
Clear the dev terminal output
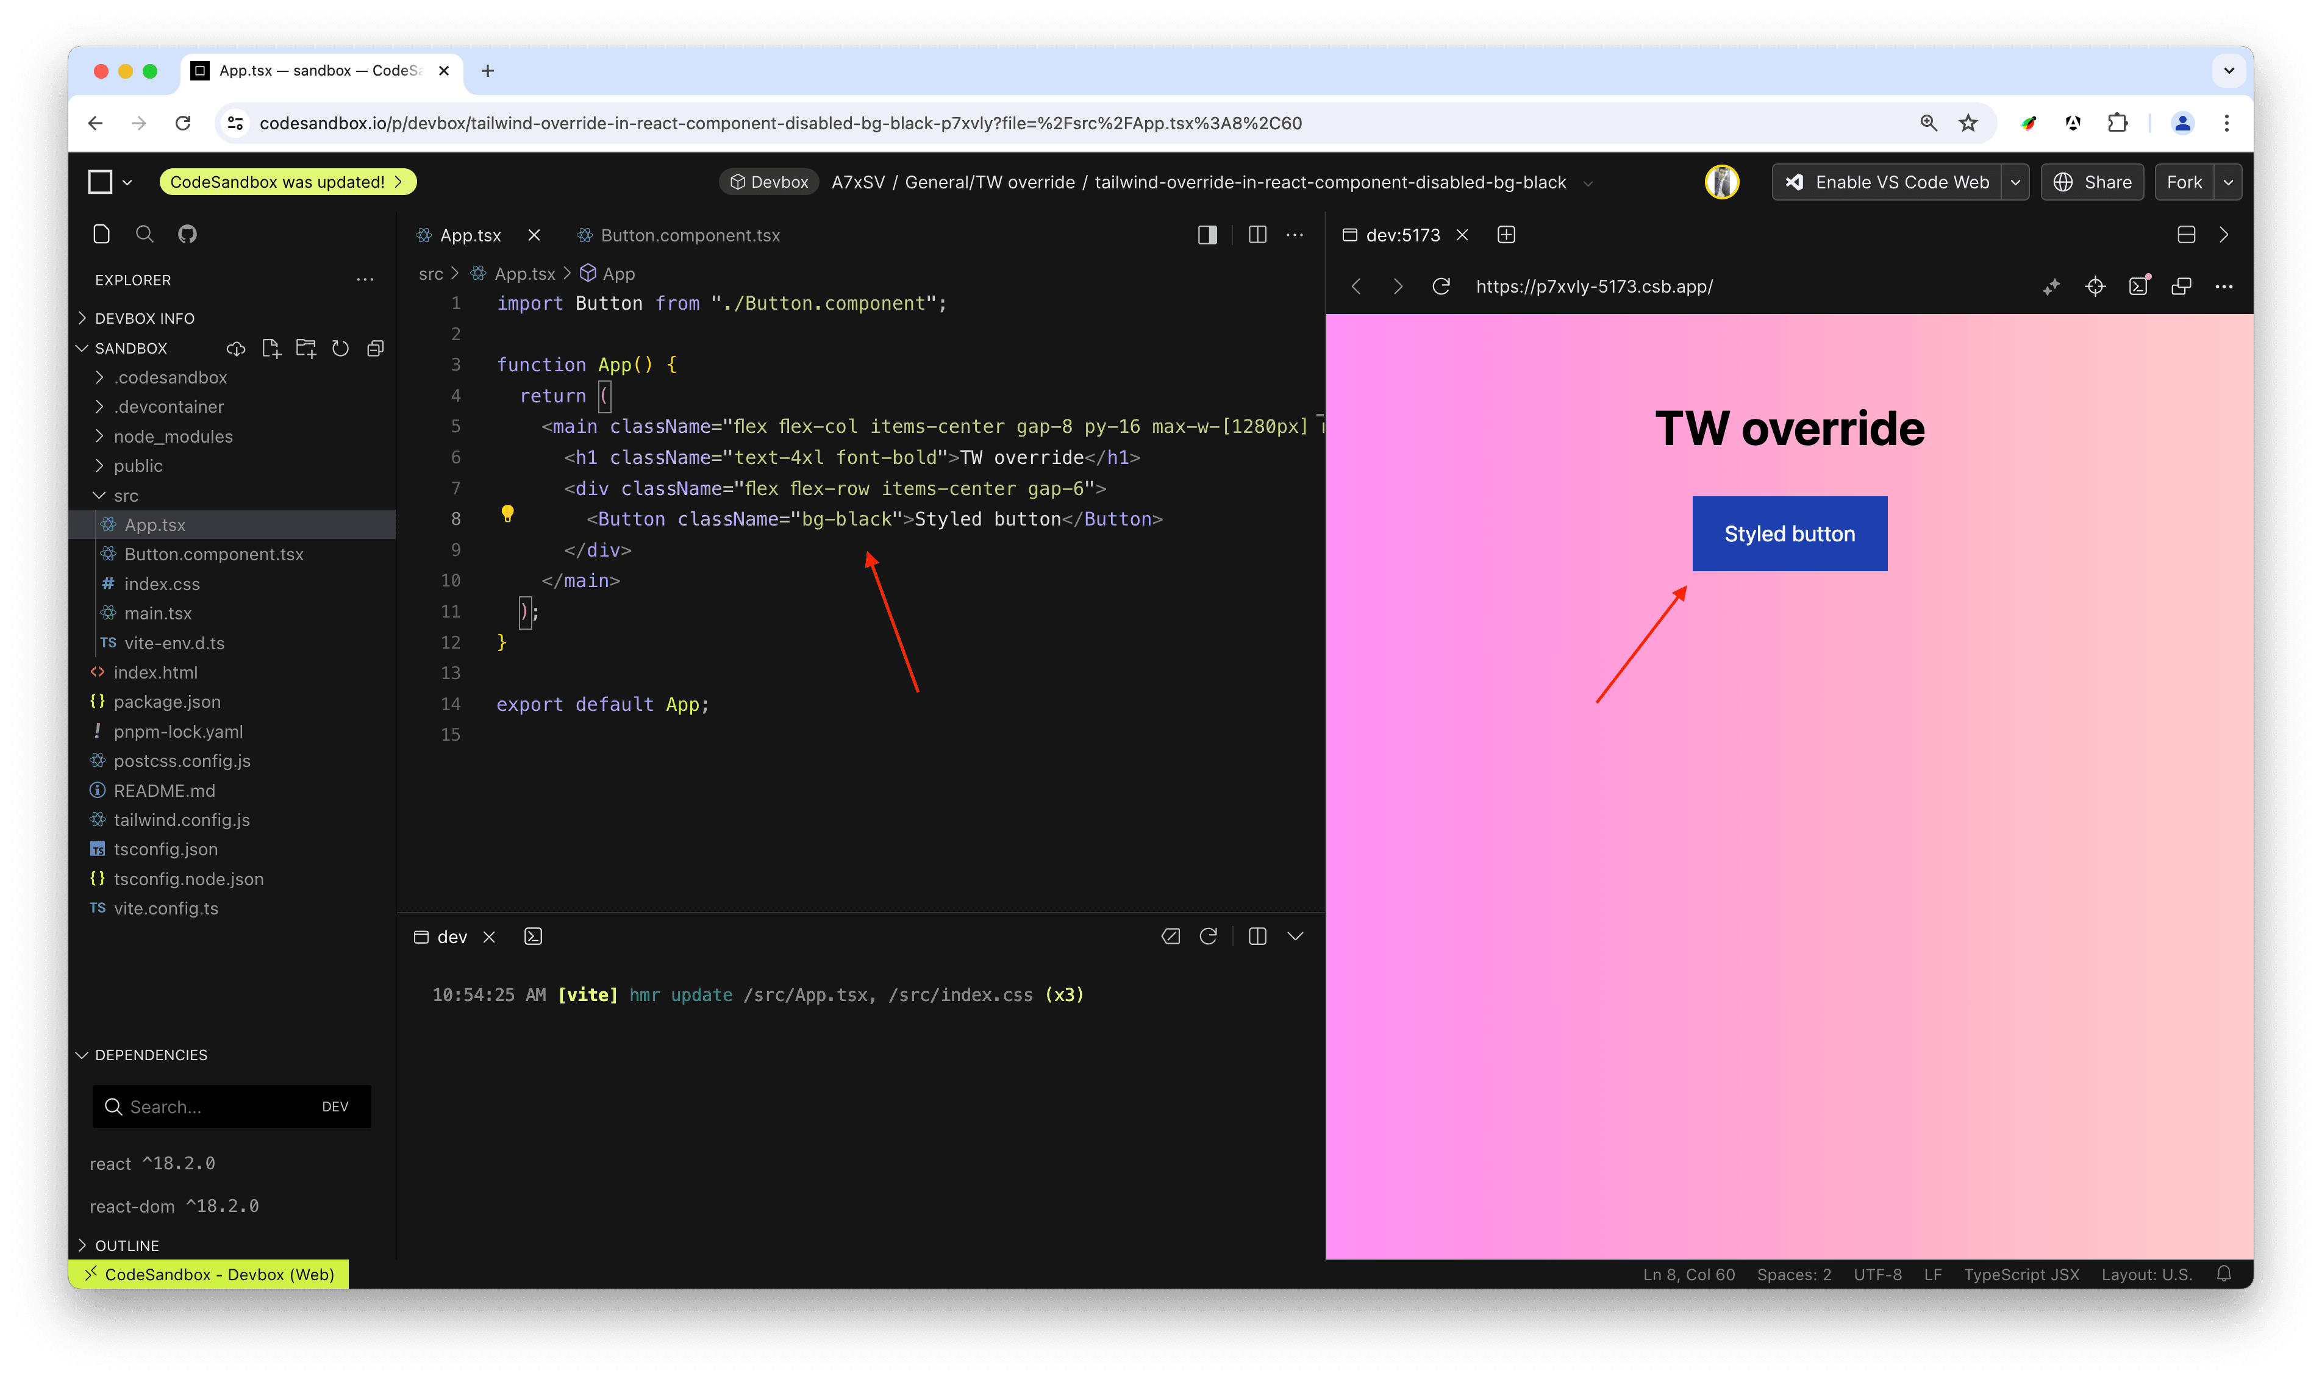1170,936
